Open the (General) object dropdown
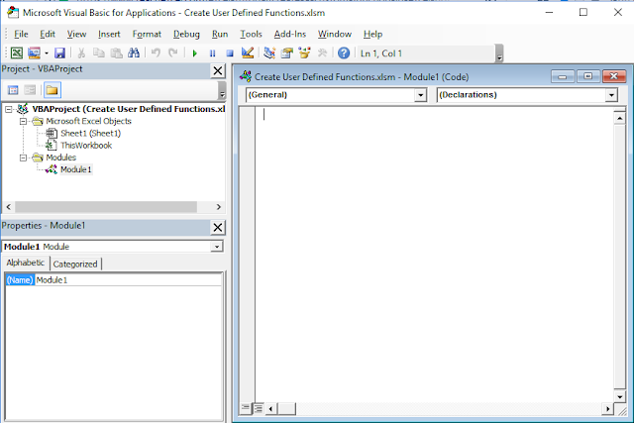634x423 pixels. (420, 95)
